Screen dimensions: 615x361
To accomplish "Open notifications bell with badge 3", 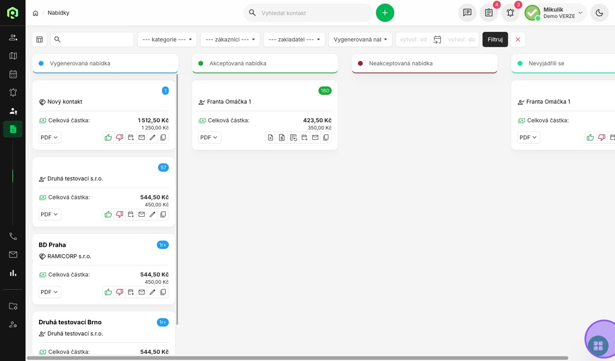I will tap(510, 13).
